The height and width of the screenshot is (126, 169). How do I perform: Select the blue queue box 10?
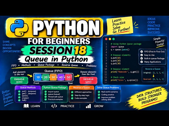(x=38, y=77)
